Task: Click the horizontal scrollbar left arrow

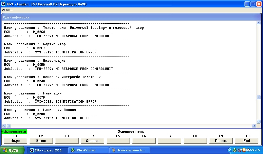Action: 4,126
